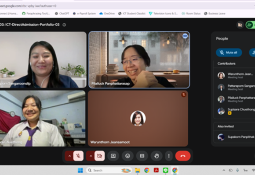This screenshot has width=255, height=175.
Task: Click Pilailuck Panphattarasap's video tile
Action: pos(139,60)
